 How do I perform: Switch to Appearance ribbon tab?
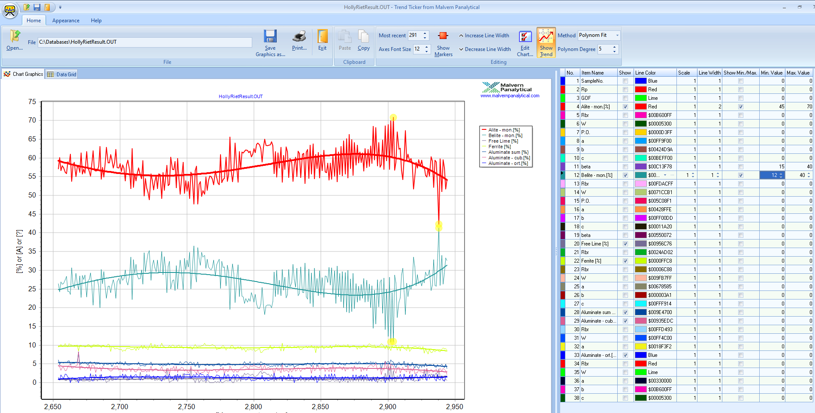tap(66, 21)
